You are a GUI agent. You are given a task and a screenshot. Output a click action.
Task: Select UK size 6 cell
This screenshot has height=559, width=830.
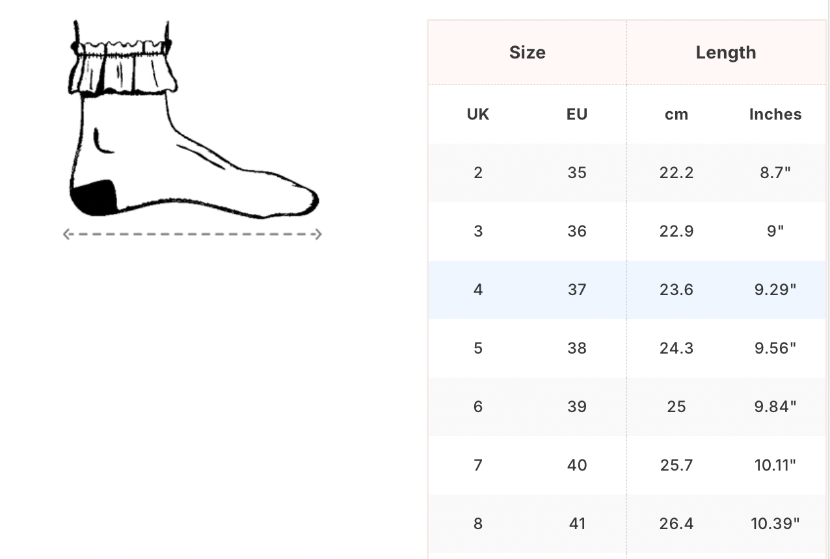click(x=478, y=407)
